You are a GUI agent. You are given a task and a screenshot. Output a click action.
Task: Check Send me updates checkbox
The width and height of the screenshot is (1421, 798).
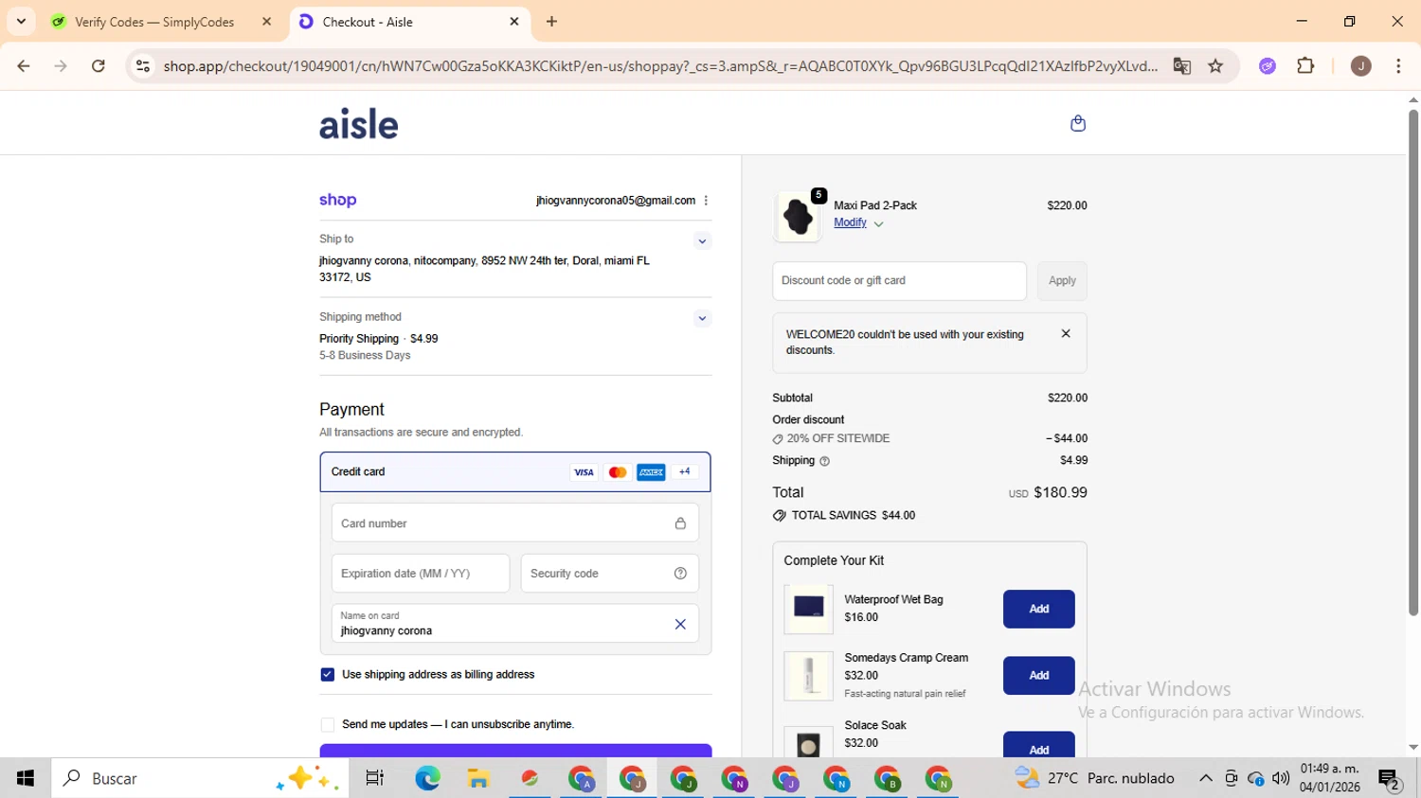coord(328,725)
